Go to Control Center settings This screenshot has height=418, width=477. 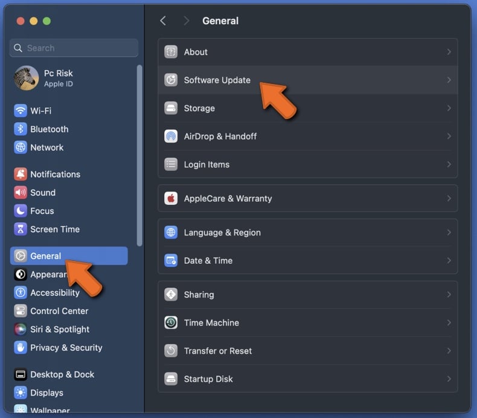tap(59, 311)
